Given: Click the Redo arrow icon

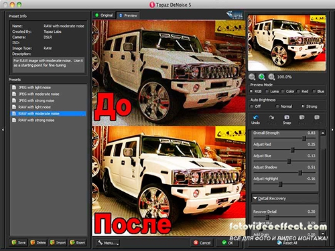Looking at the screenshot, I should pyautogui.click(x=271, y=117).
